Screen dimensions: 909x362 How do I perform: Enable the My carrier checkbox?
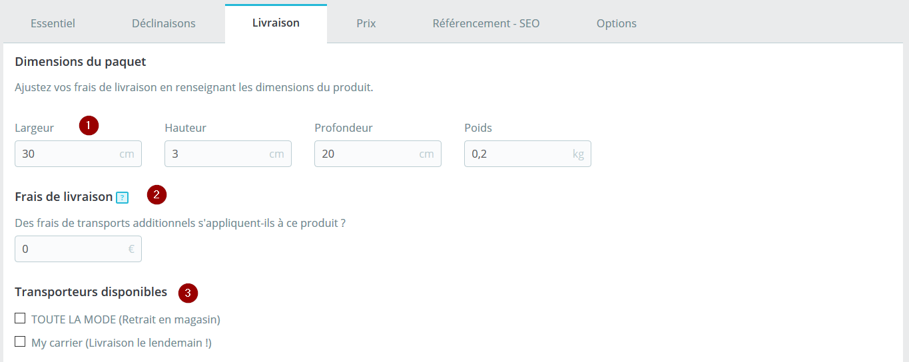(x=20, y=342)
